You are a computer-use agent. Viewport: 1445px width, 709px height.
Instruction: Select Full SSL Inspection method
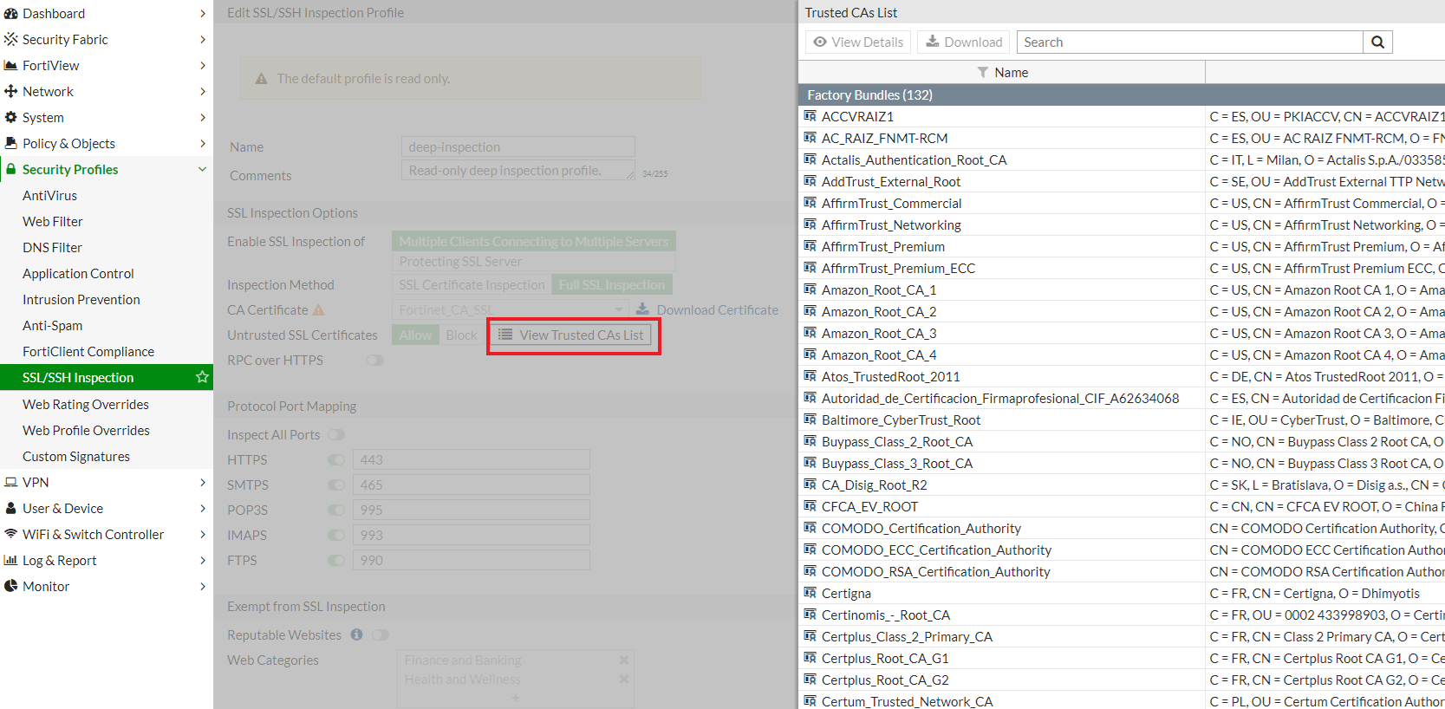pyautogui.click(x=612, y=285)
